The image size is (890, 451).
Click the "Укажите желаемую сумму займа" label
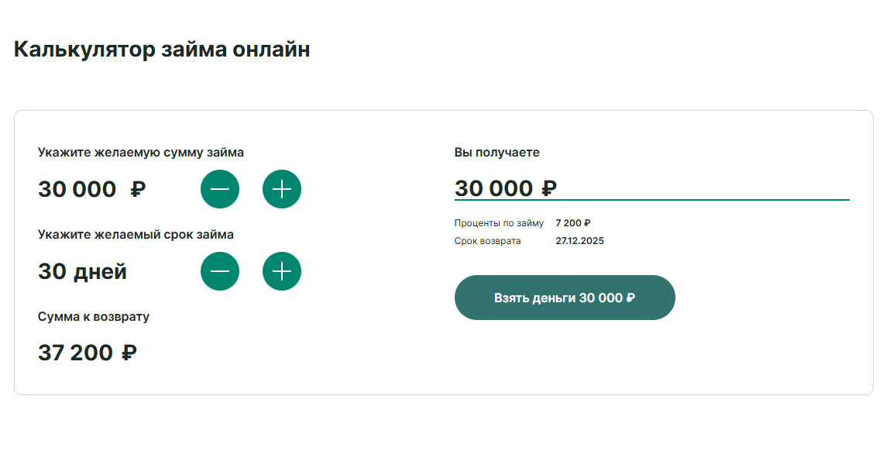tap(141, 153)
